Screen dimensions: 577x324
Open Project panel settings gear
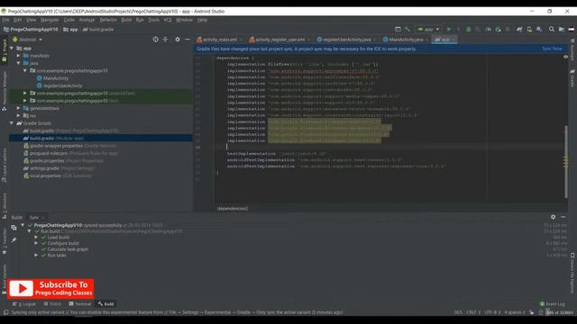(178, 40)
